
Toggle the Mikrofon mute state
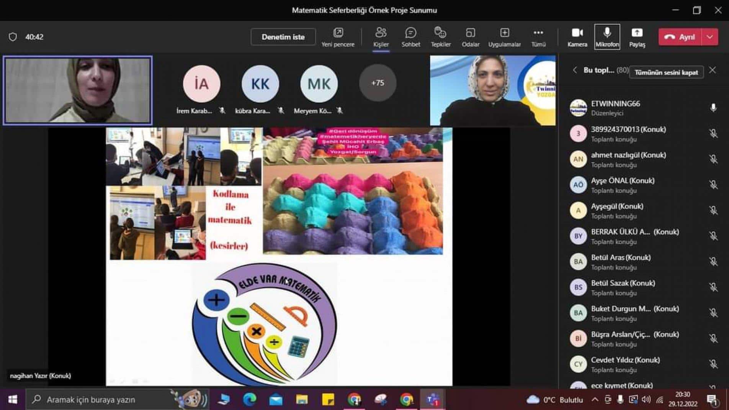[607, 37]
